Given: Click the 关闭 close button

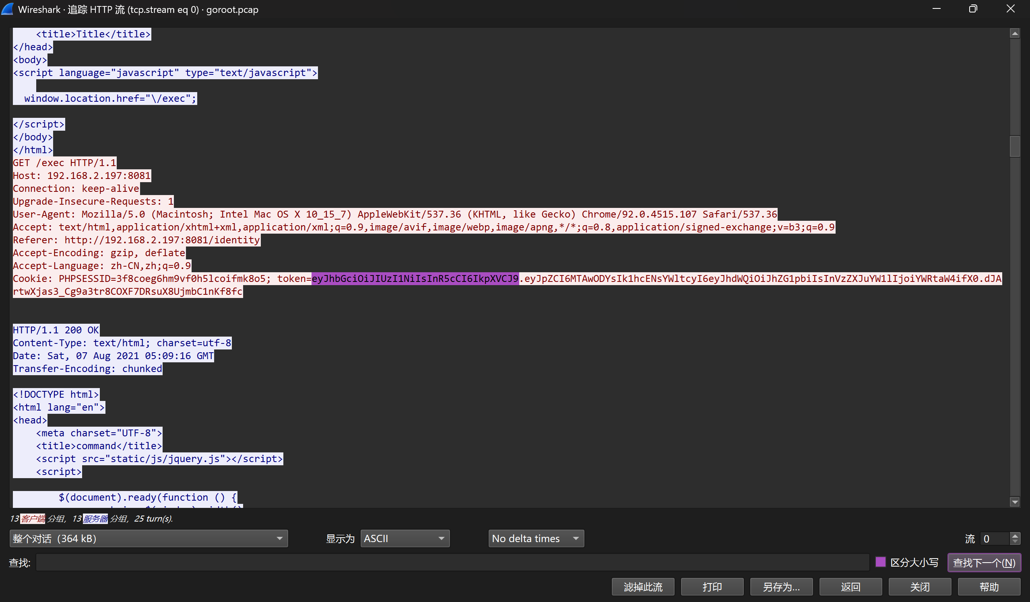Looking at the screenshot, I should [920, 587].
